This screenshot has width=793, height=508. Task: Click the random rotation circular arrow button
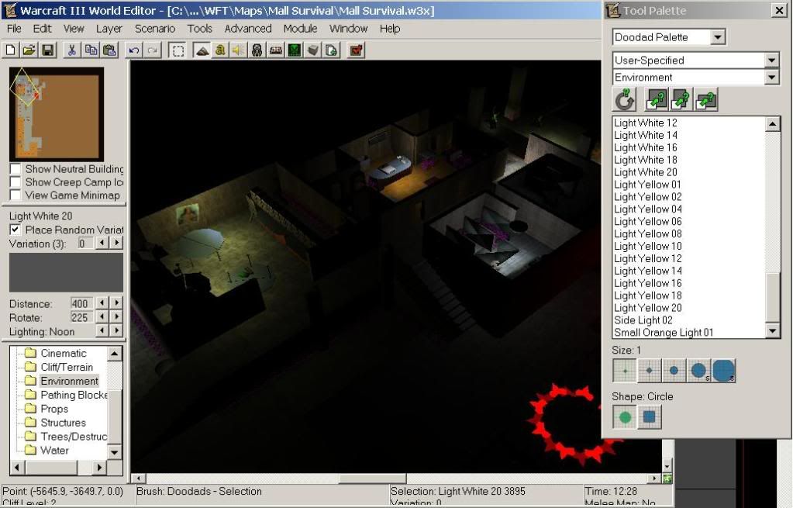625,100
